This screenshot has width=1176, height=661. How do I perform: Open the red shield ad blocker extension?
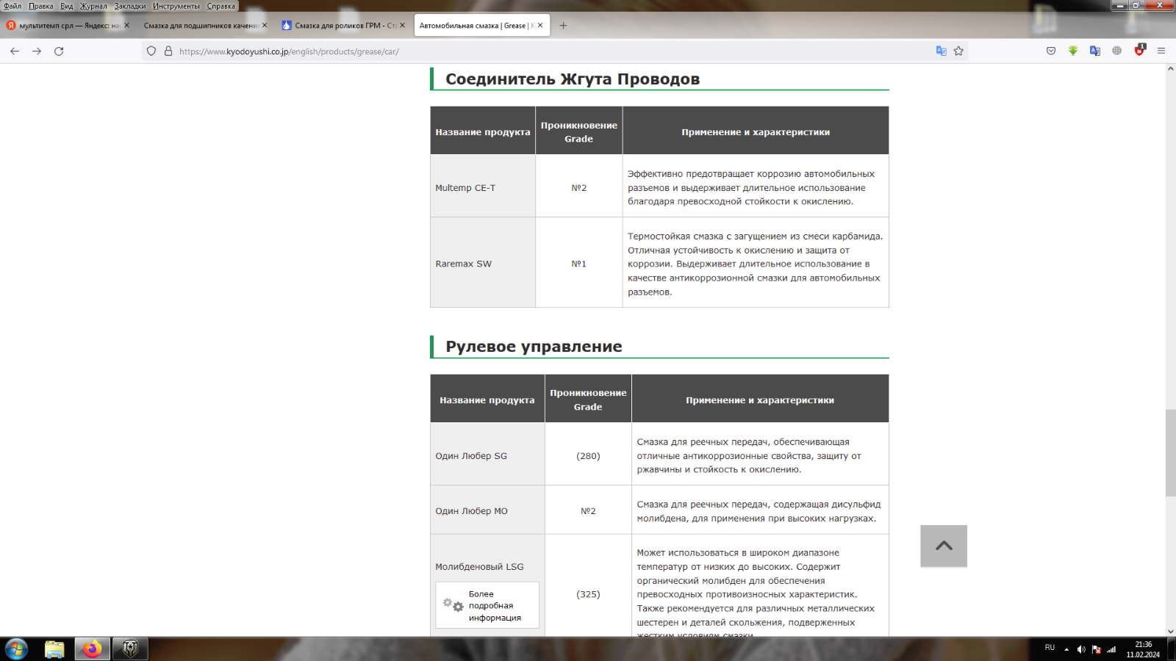pyautogui.click(x=1139, y=50)
